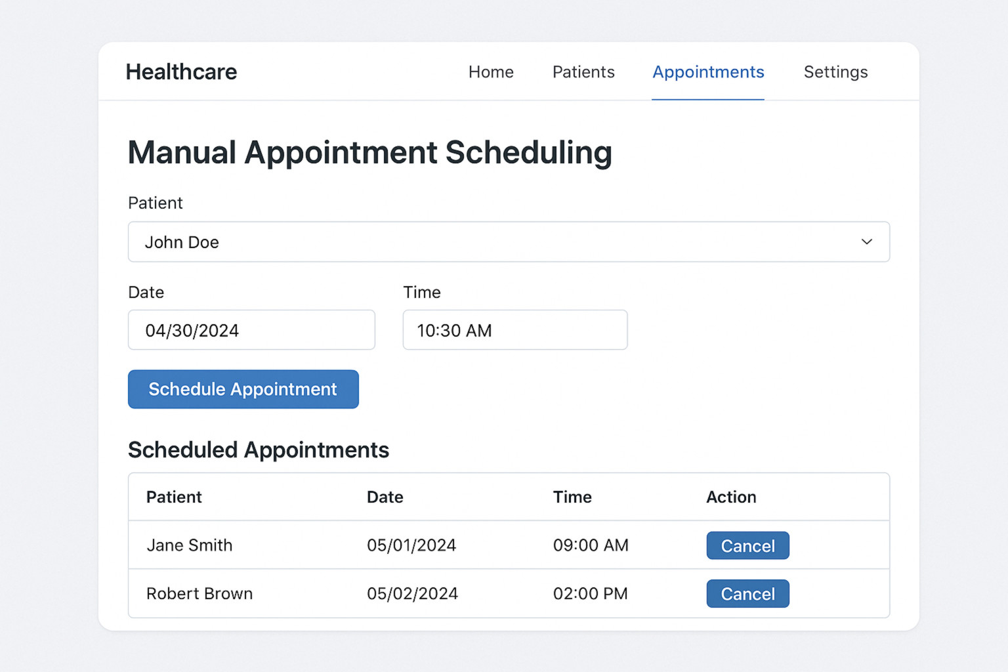Select the Patient field labeled John Doe
Image resolution: width=1008 pixels, height=672 pixels.
coord(509,241)
